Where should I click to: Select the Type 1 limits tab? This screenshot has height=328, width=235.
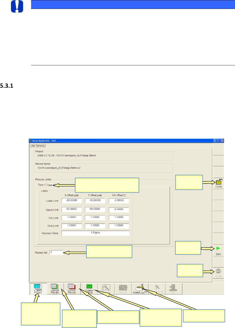click(41, 185)
